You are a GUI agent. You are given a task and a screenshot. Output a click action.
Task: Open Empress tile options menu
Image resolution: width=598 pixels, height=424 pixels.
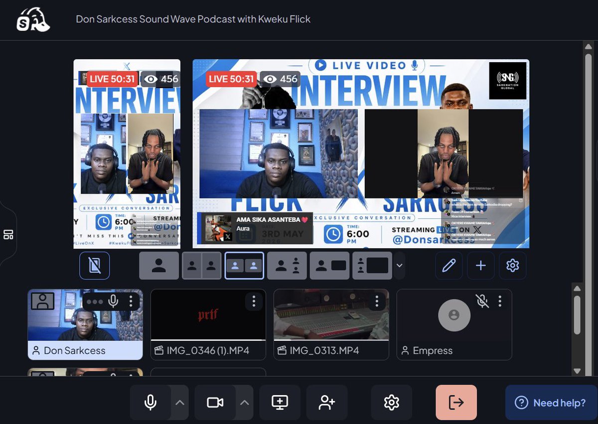pyautogui.click(x=500, y=301)
